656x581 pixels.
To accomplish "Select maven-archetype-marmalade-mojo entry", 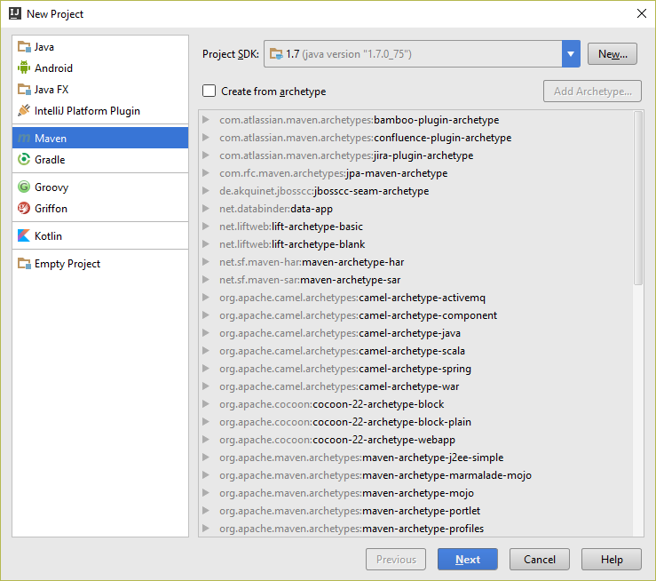I will pyautogui.click(x=375, y=475).
